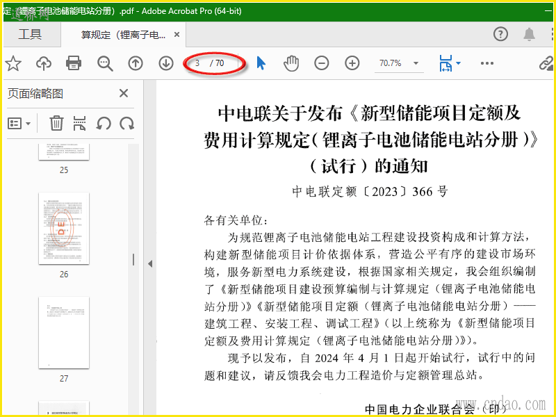The image size is (556, 417).
Task: Go to previous page arrow
Action: 136,63
